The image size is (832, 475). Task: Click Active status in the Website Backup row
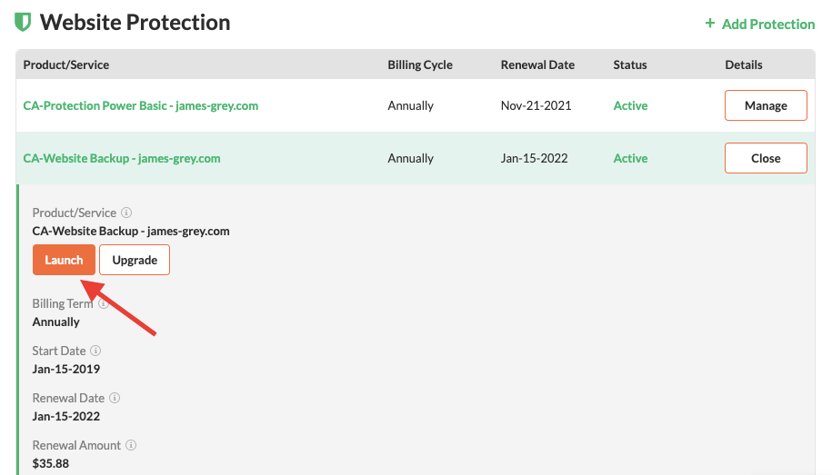(630, 158)
